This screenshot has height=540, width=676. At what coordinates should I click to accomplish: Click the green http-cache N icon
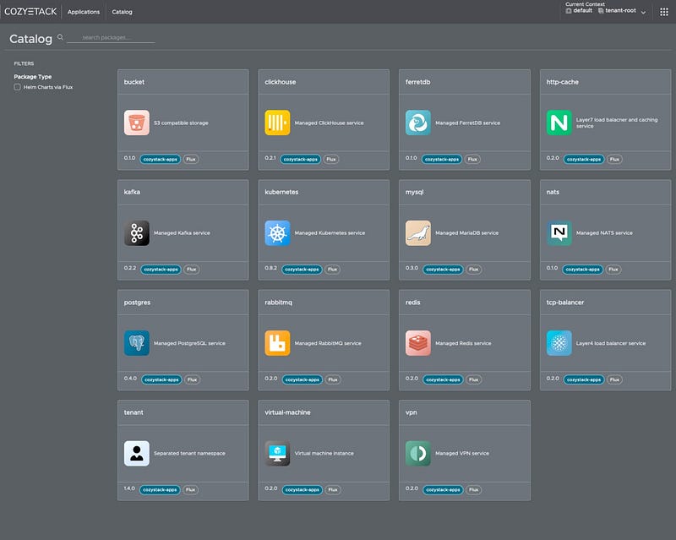tap(559, 123)
